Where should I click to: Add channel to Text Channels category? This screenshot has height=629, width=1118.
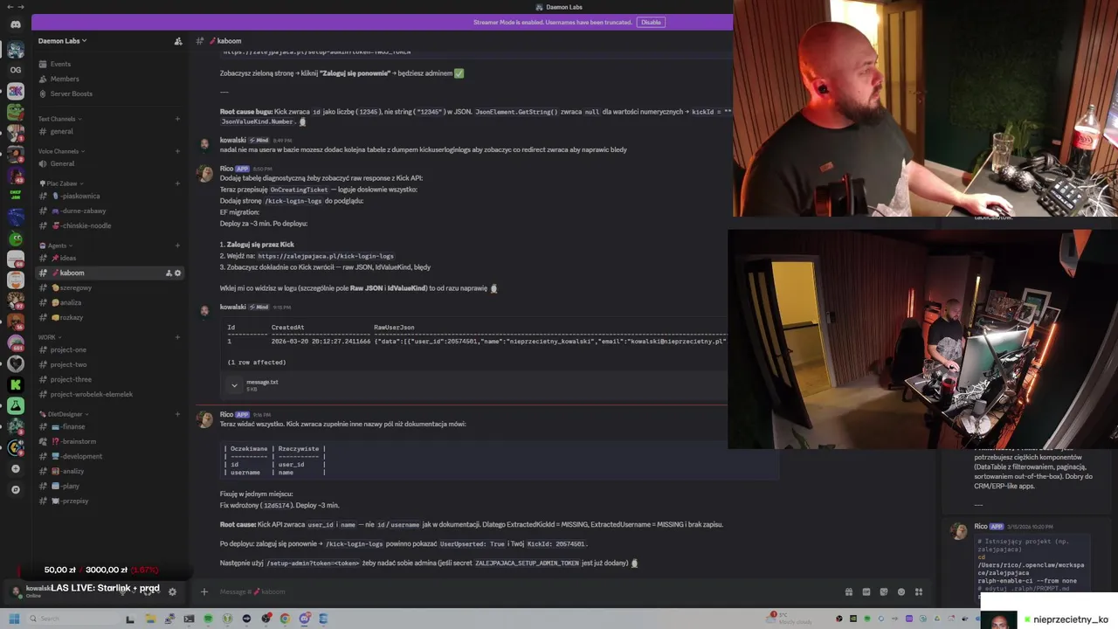click(x=177, y=119)
